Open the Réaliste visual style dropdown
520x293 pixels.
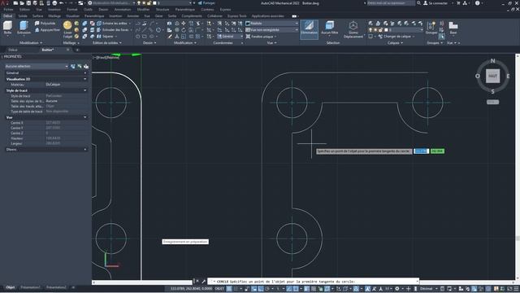(x=272, y=24)
